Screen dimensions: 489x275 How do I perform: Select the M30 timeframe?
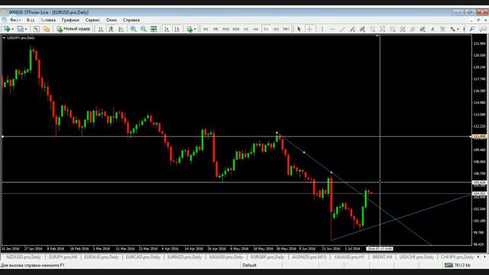tap(236, 29)
